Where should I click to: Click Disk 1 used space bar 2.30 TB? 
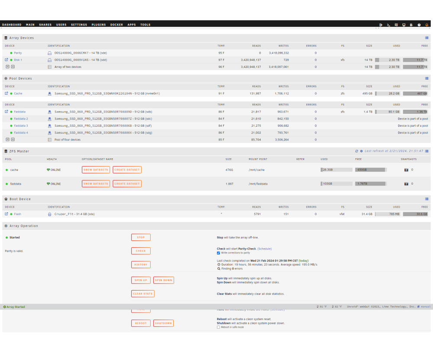388,60
